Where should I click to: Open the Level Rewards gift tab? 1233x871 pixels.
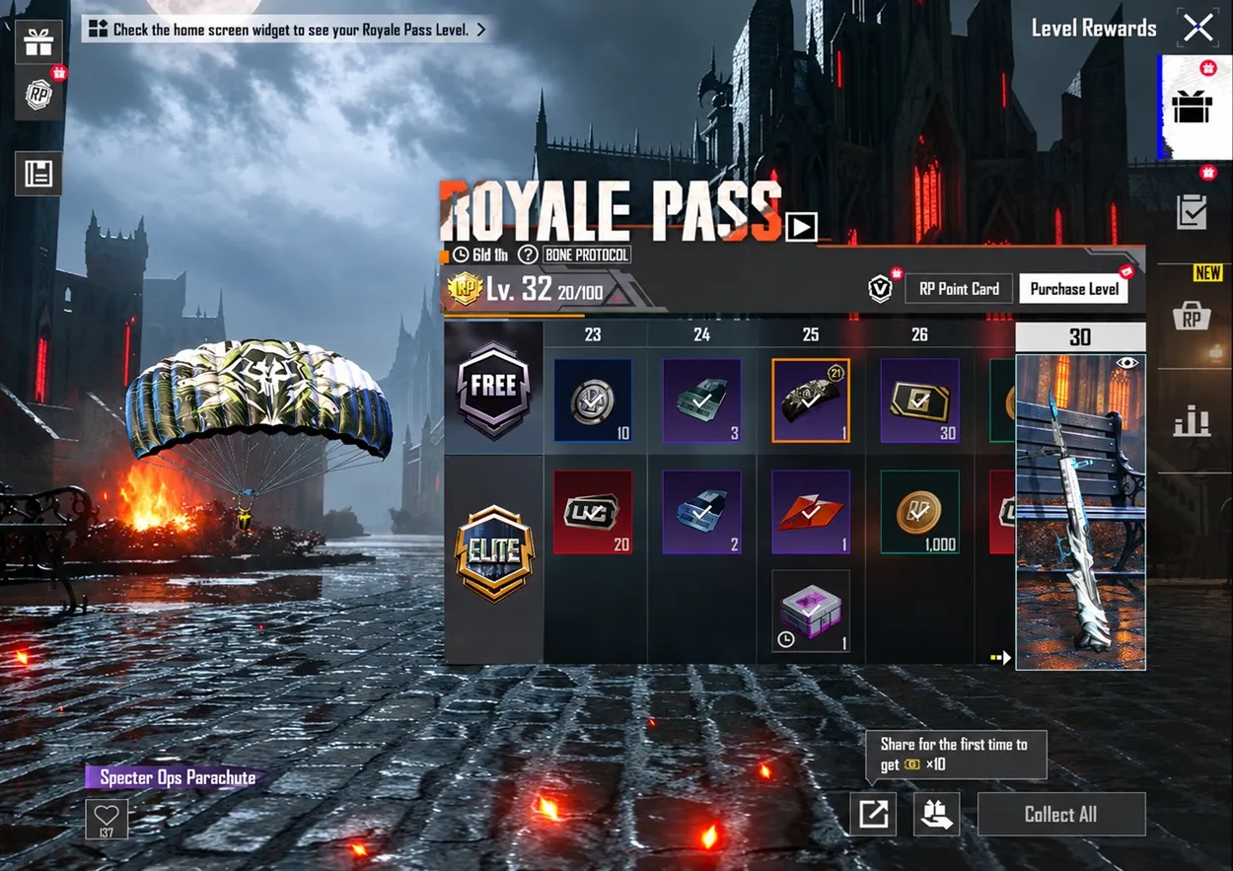click(x=1193, y=107)
